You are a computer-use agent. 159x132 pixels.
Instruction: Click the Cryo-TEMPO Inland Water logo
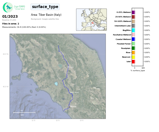[x=14, y=7]
